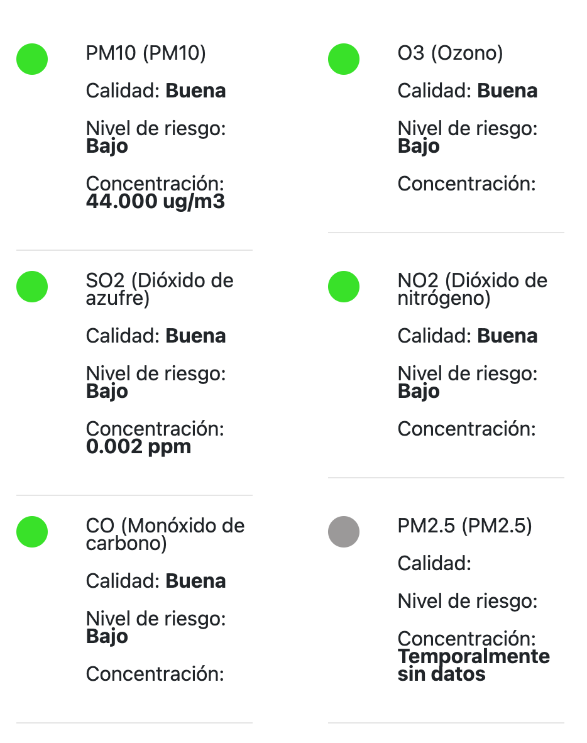The height and width of the screenshot is (743, 587).
Task: Click the "CO (Monóxido de carbono)" heading
Action: [165, 534]
